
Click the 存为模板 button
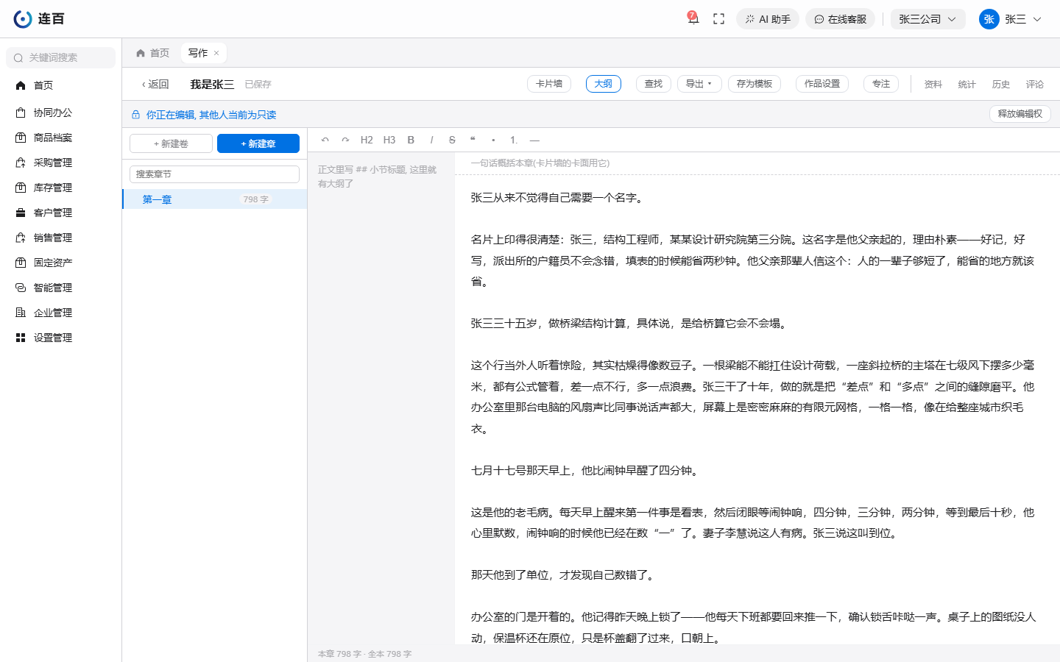click(x=755, y=84)
